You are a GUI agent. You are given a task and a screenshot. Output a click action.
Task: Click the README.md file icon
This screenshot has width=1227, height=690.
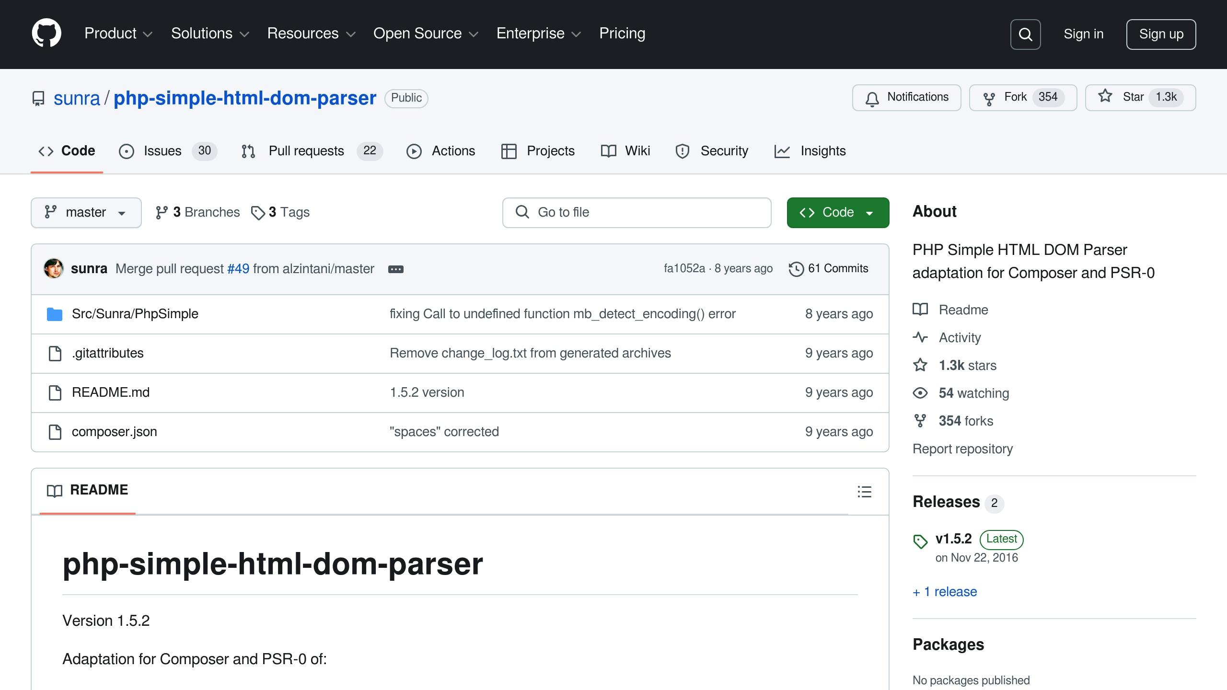(x=55, y=393)
